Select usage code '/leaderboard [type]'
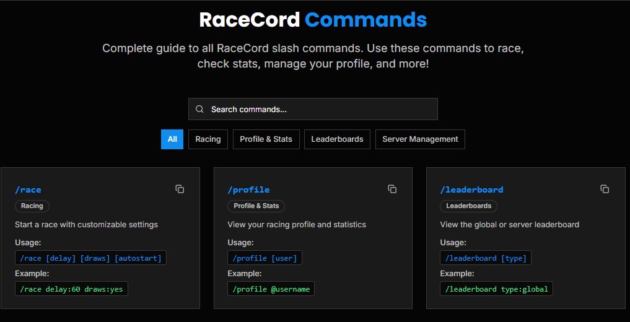Image resolution: width=630 pixels, height=322 pixels. point(486,258)
